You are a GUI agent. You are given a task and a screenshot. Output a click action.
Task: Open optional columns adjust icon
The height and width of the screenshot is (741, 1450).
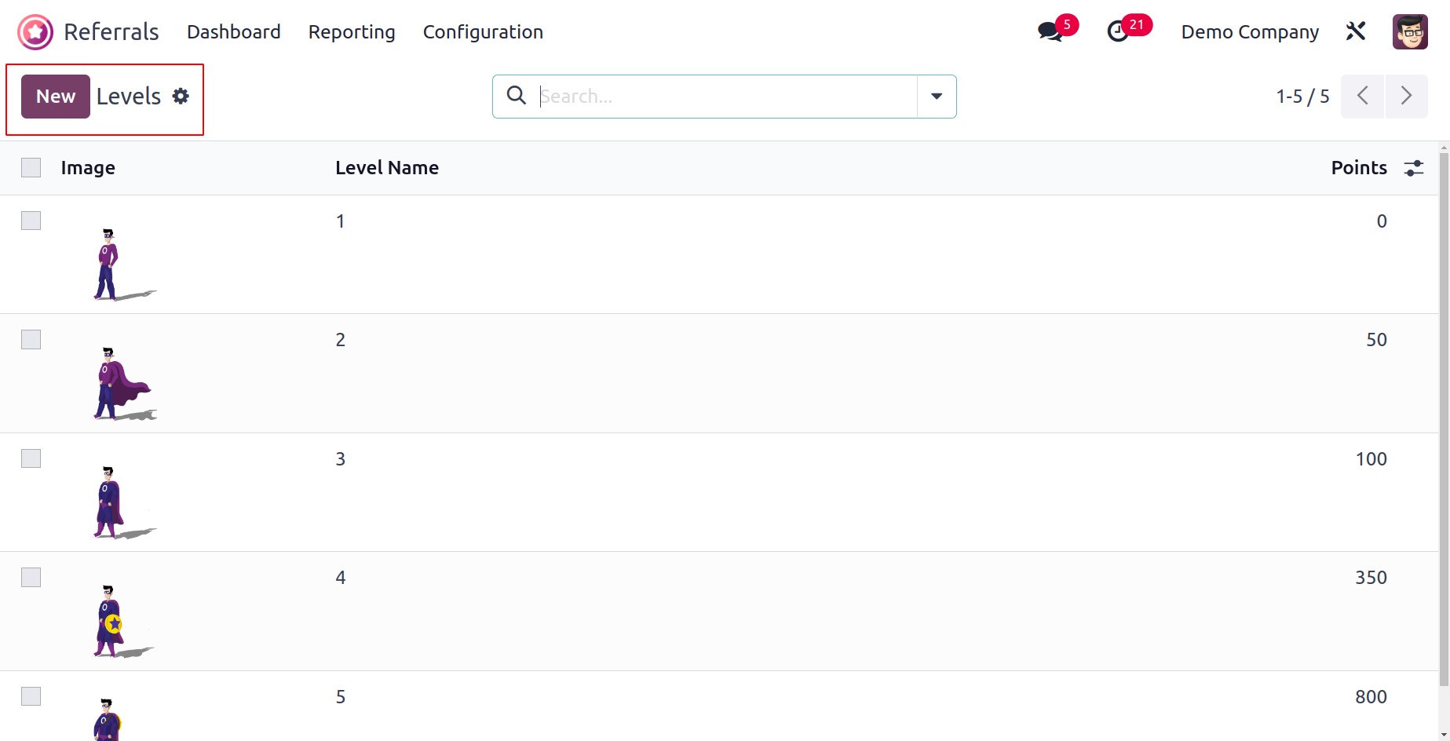point(1414,168)
